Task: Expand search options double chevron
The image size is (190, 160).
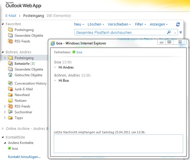Action: 181,32
